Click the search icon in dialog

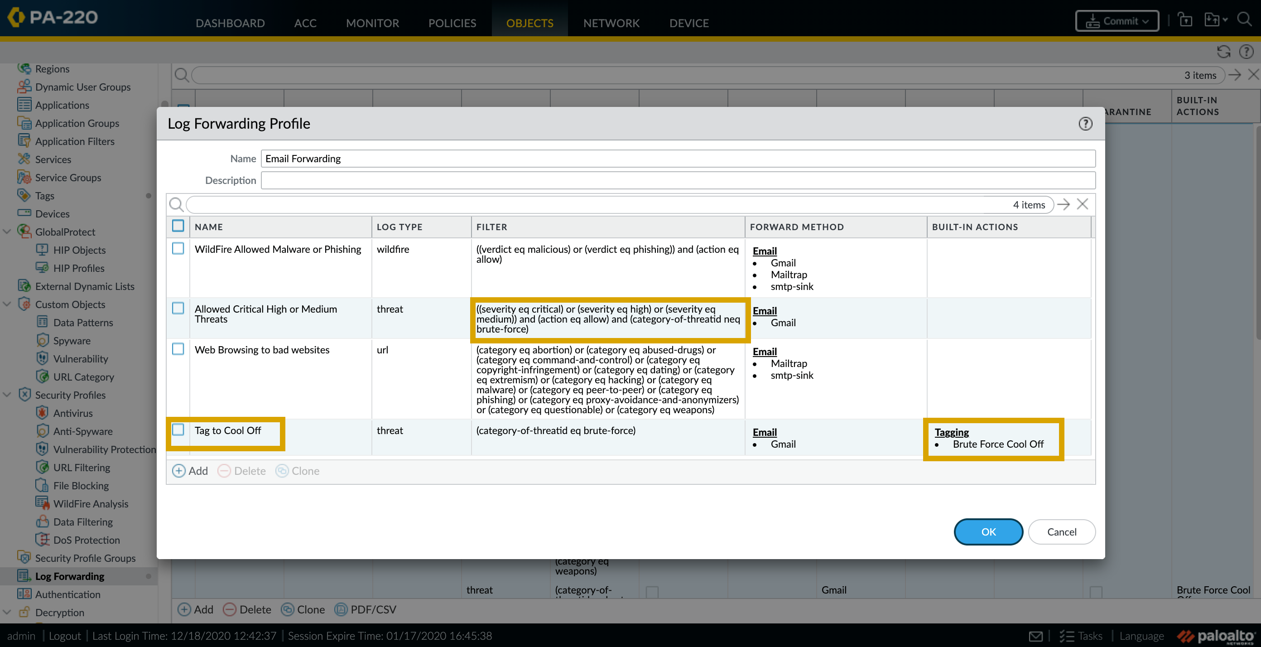[176, 204]
